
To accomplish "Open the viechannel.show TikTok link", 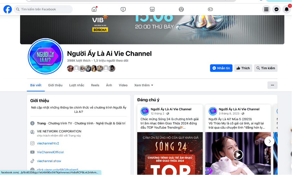I will [49, 161].
